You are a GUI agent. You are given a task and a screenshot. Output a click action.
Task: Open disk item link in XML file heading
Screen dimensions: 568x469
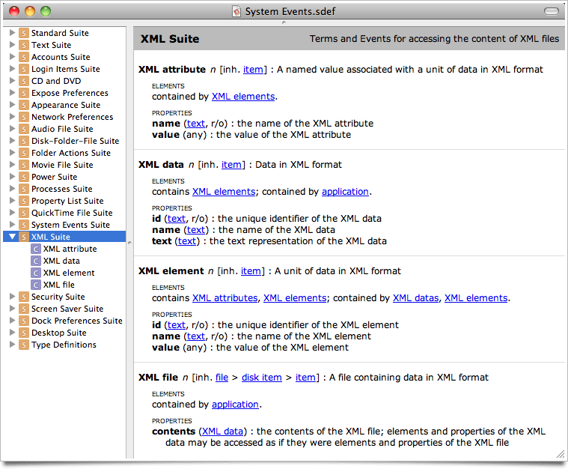(261, 378)
